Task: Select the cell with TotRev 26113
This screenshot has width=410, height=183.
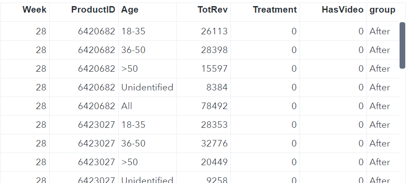Action: tap(214, 31)
